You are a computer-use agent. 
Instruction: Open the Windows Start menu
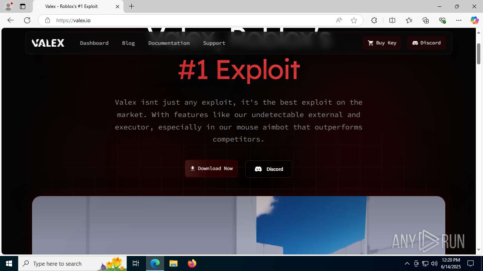(9, 263)
